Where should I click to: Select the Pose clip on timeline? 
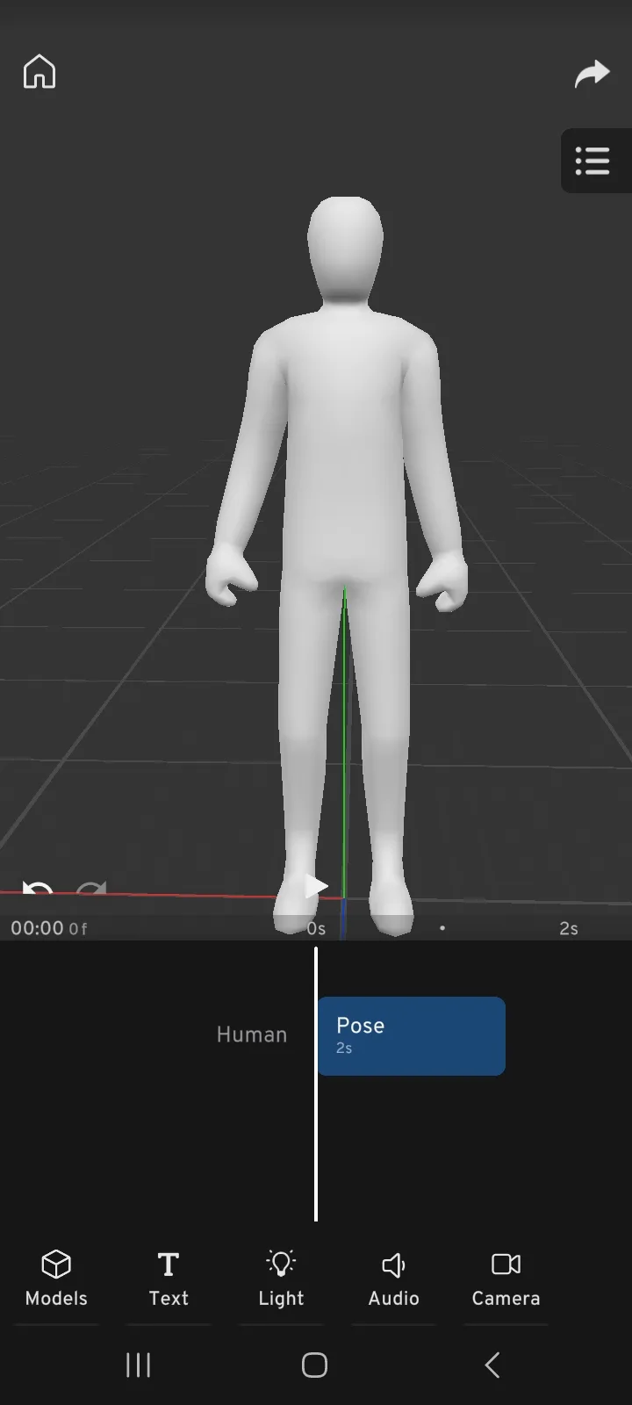coord(411,1035)
